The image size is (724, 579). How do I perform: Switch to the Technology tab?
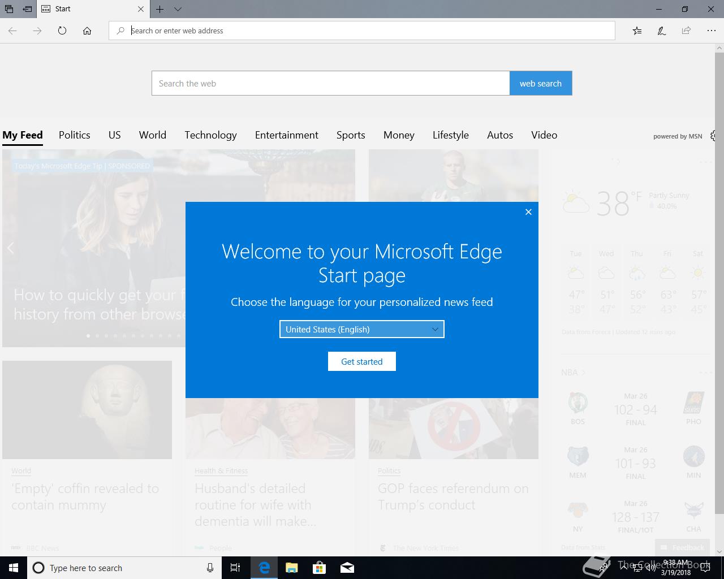[x=210, y=135]
